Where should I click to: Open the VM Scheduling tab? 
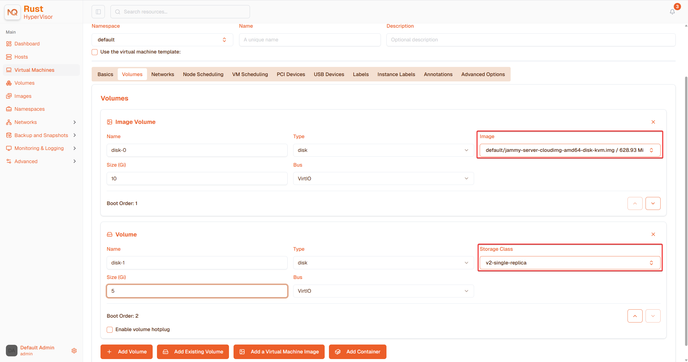250,74
